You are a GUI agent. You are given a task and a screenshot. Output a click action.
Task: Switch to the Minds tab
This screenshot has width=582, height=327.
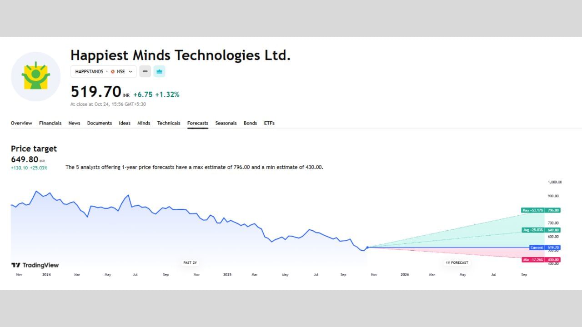tap(144, 123)
